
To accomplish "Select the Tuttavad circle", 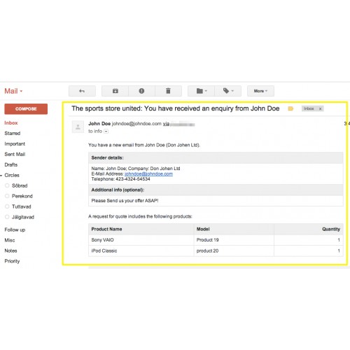I will click(x=22, y=206).
